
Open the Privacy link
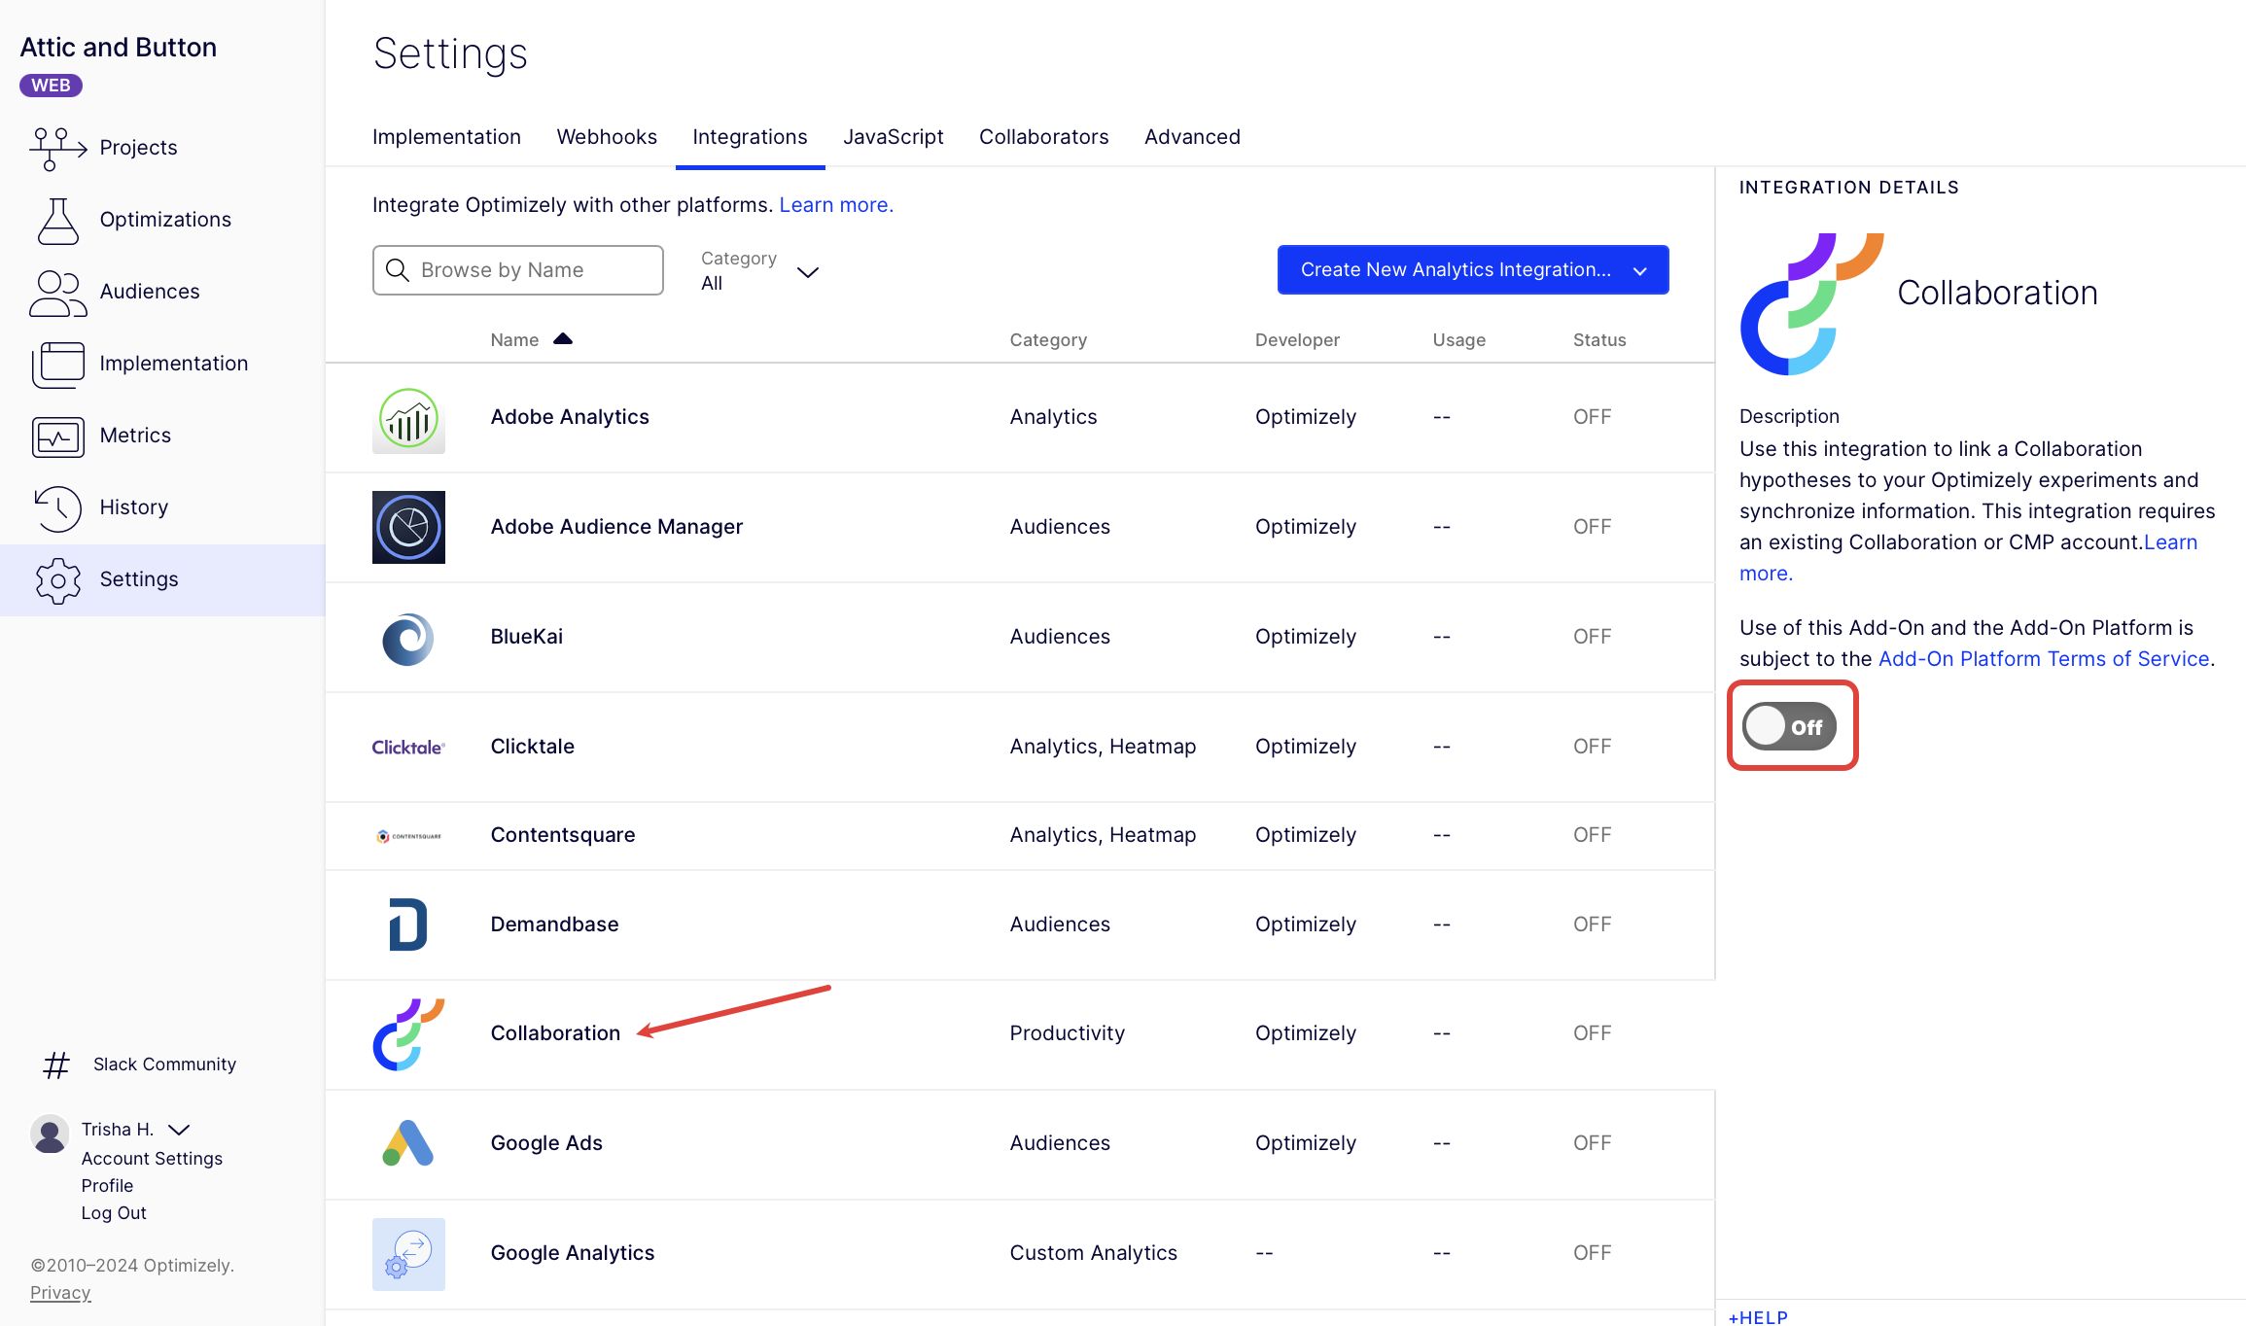point(60,1293)
